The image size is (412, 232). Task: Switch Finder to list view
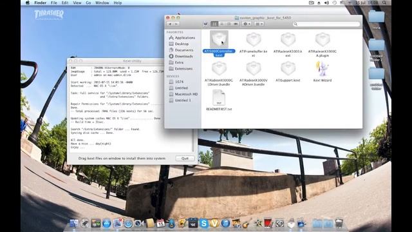[221, 24]
